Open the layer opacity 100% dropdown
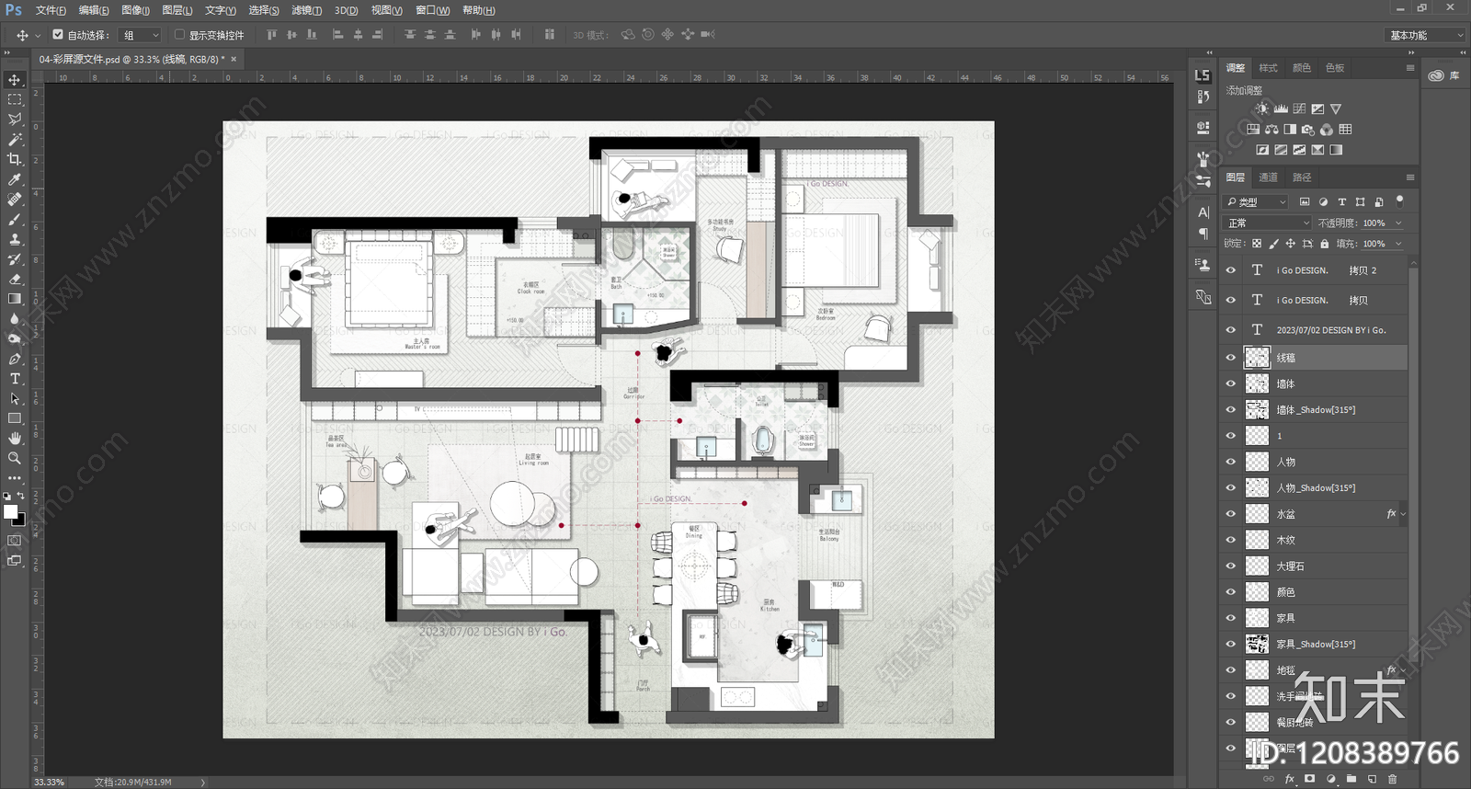Screen dimensions: 1471x789 [x=1397, y=223]
